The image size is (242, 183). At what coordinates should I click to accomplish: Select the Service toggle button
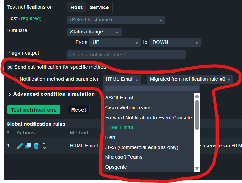tap(99, 7)
